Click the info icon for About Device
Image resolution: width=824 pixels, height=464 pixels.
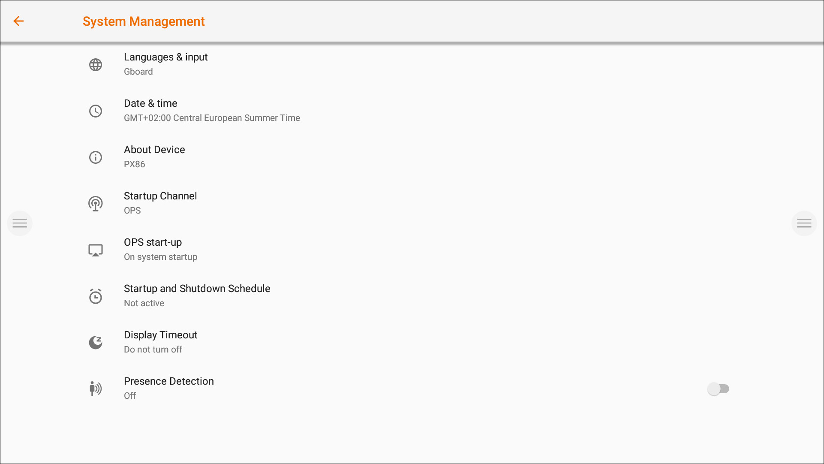pyautogui.click(x=95, y=157)
